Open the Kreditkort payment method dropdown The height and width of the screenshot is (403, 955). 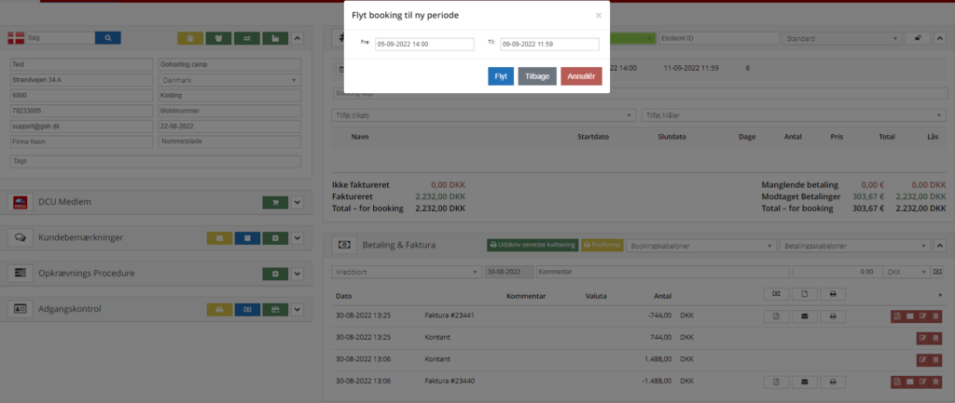point(406,271)
